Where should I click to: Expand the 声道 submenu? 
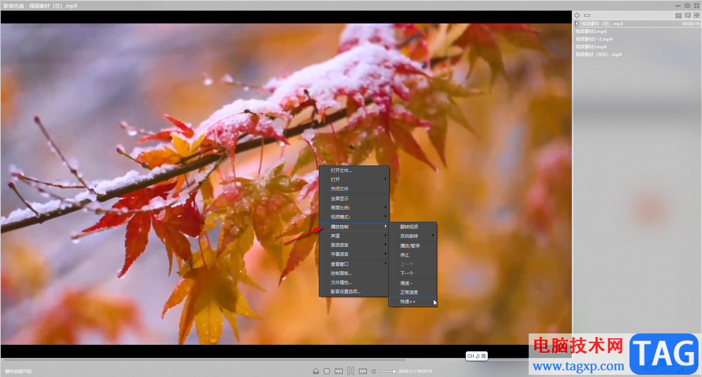click(354, 236)
